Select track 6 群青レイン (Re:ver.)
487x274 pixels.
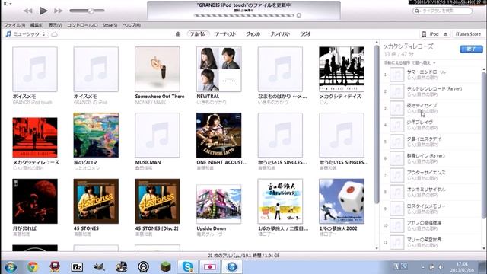(431, 158)
